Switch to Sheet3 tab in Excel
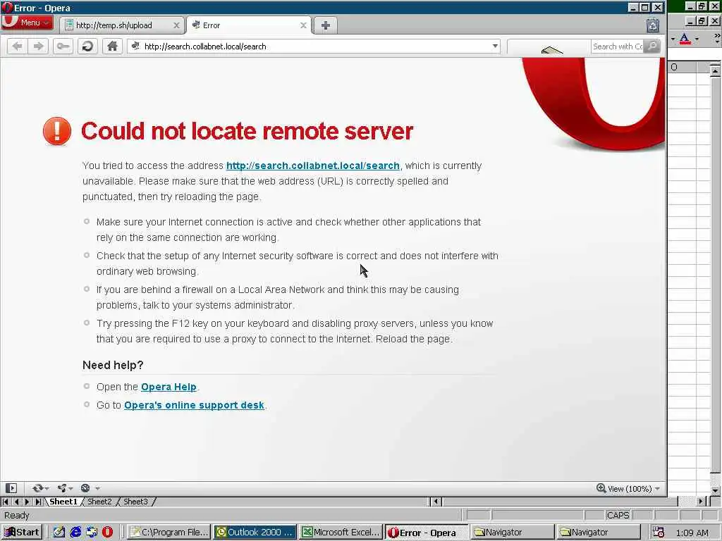This screenshot has height=541, width=722. click(x=135, y=502)
